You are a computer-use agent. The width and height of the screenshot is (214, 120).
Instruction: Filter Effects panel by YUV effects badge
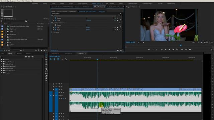(x=32, y=57)
